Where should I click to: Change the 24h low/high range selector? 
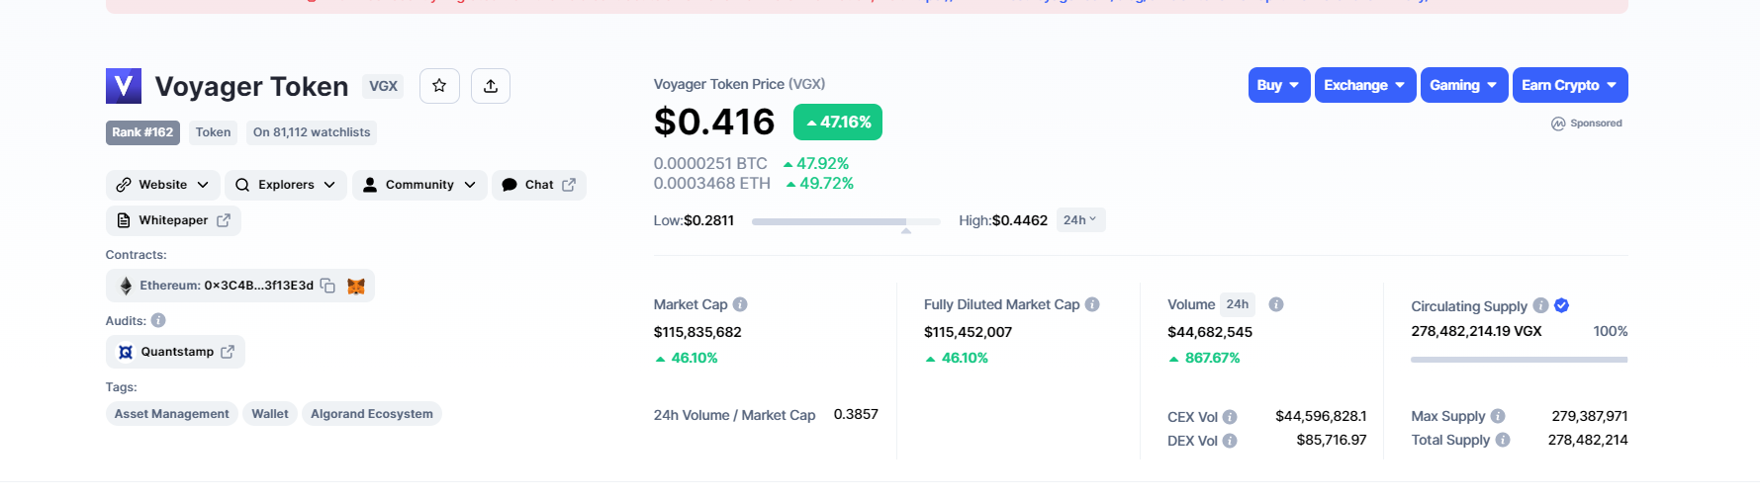pos(1080,220)
